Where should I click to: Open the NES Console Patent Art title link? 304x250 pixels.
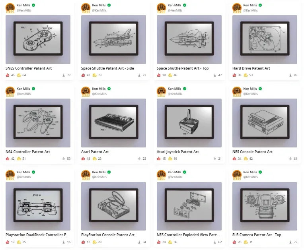[252, 151]
